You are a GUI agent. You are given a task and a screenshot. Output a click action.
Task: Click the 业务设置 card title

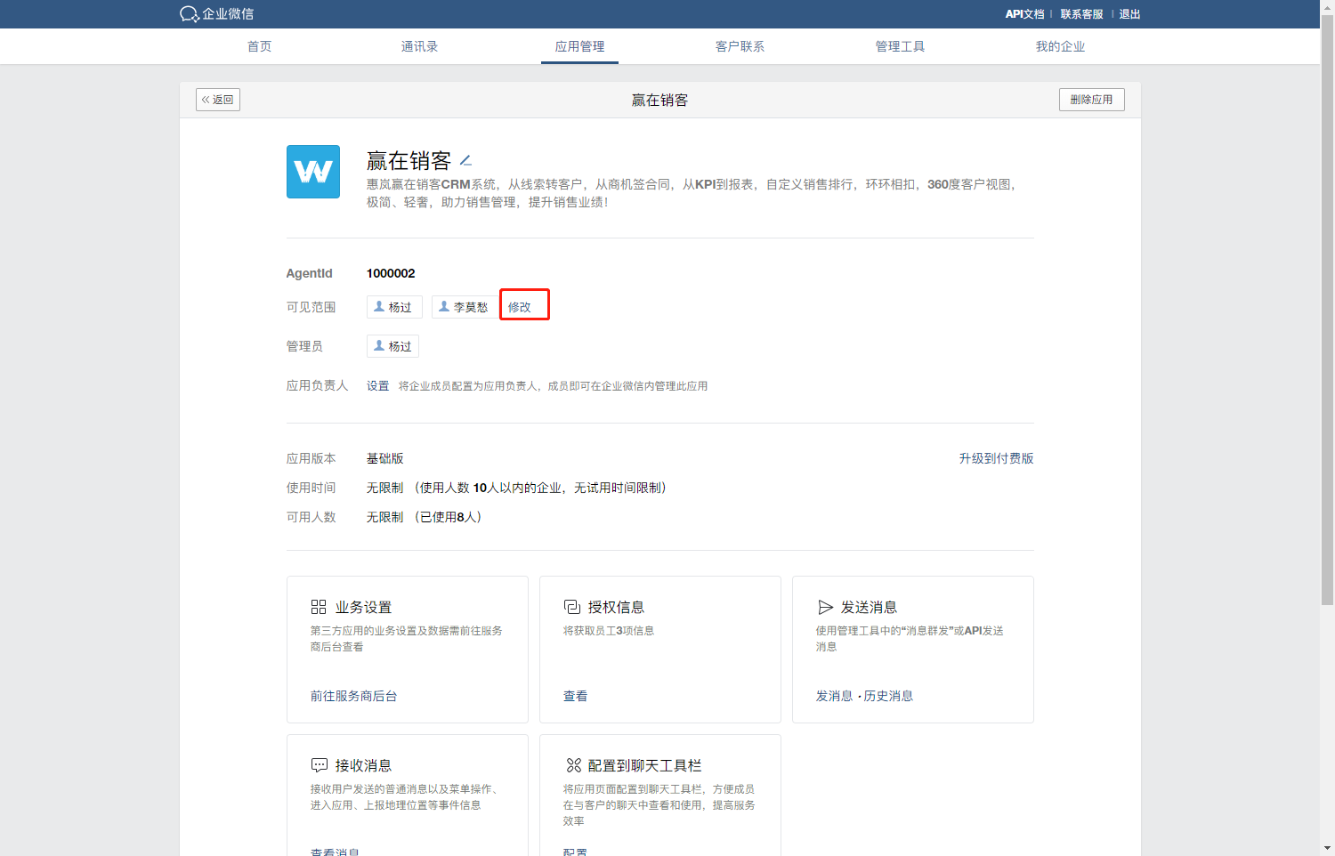pos(363,607)
